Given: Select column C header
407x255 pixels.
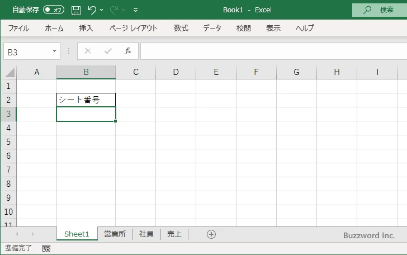Looking at the screenshot, I should pos(136,72).
